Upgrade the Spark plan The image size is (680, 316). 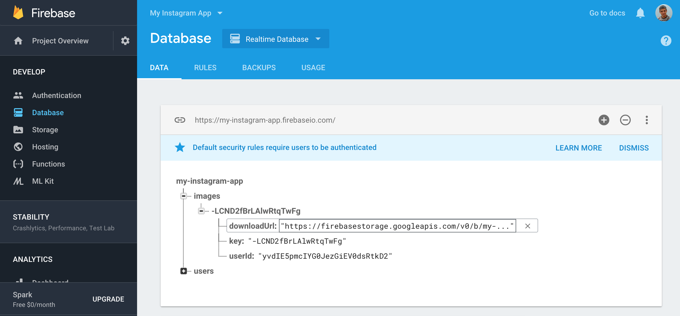point(108,299)
